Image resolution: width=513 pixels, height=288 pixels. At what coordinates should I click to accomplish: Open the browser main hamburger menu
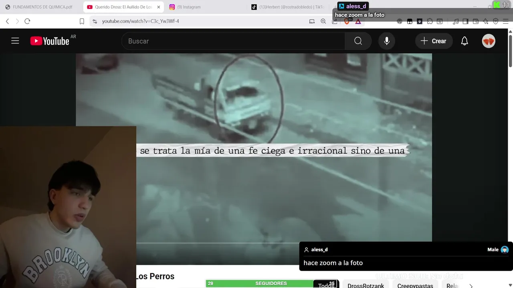(x=505, y=21)
